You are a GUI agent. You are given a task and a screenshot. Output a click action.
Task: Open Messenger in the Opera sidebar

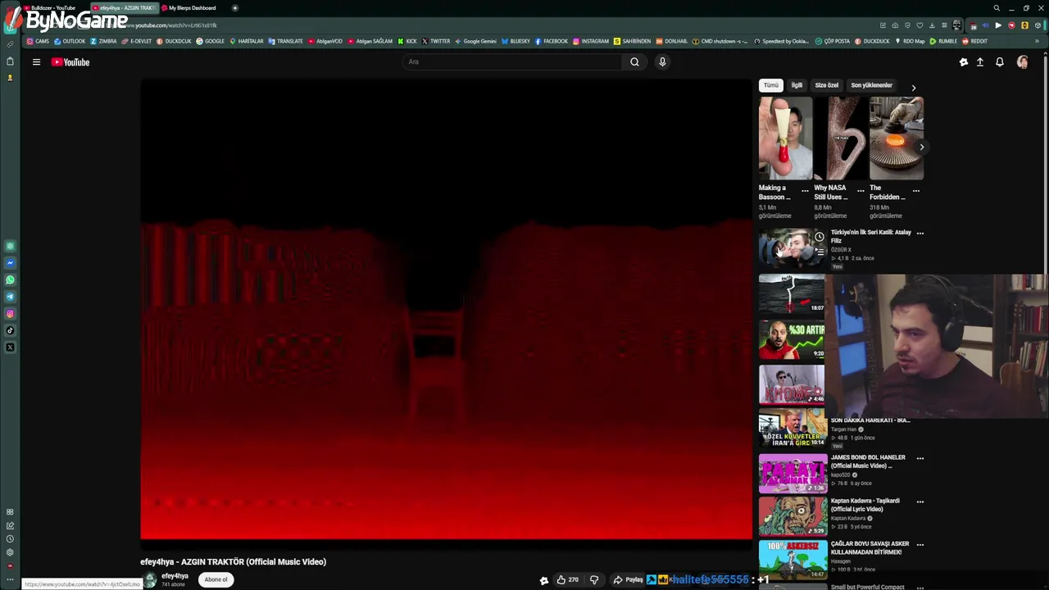pyautogui.click(x=10, y=263)
